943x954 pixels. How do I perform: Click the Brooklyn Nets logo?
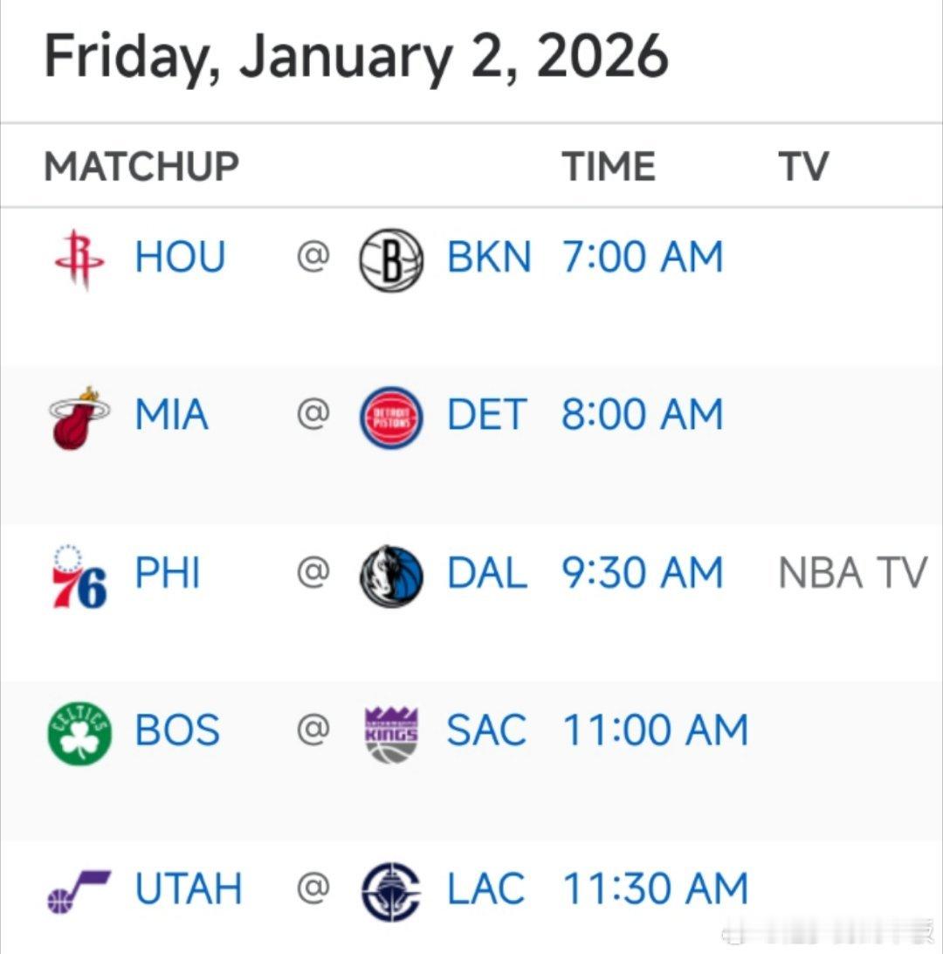click(x=391, y=260)
